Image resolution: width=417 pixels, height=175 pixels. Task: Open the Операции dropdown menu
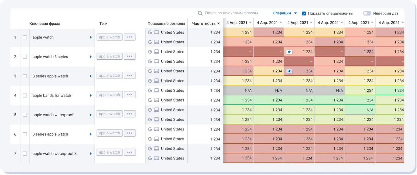coord(284,13)
